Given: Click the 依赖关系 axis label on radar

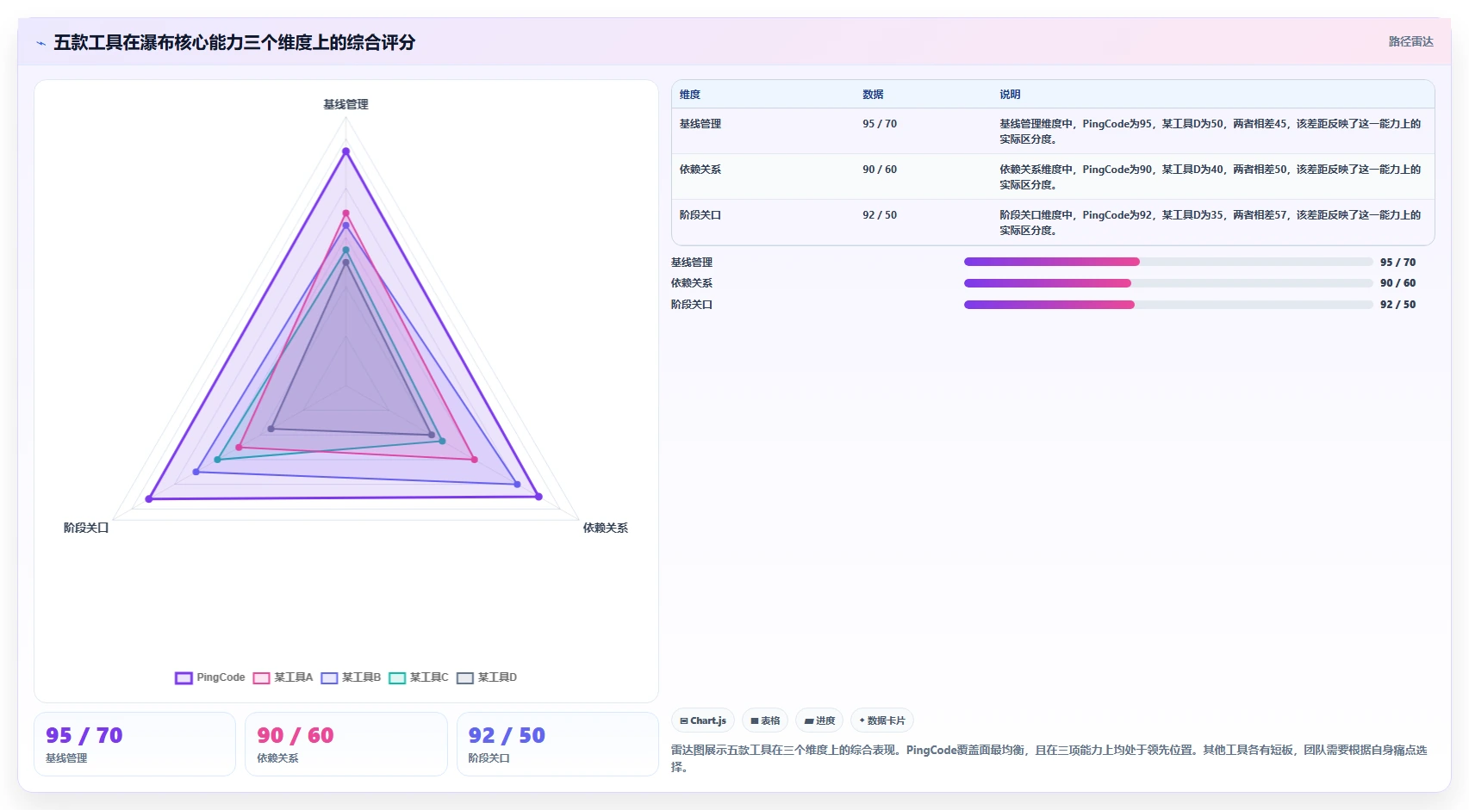Looking at the screenshot, I should 605,528.
